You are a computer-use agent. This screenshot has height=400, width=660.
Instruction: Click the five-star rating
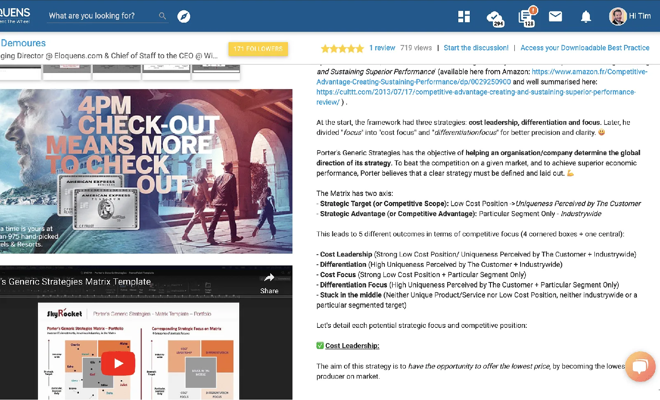click(342, 49)
